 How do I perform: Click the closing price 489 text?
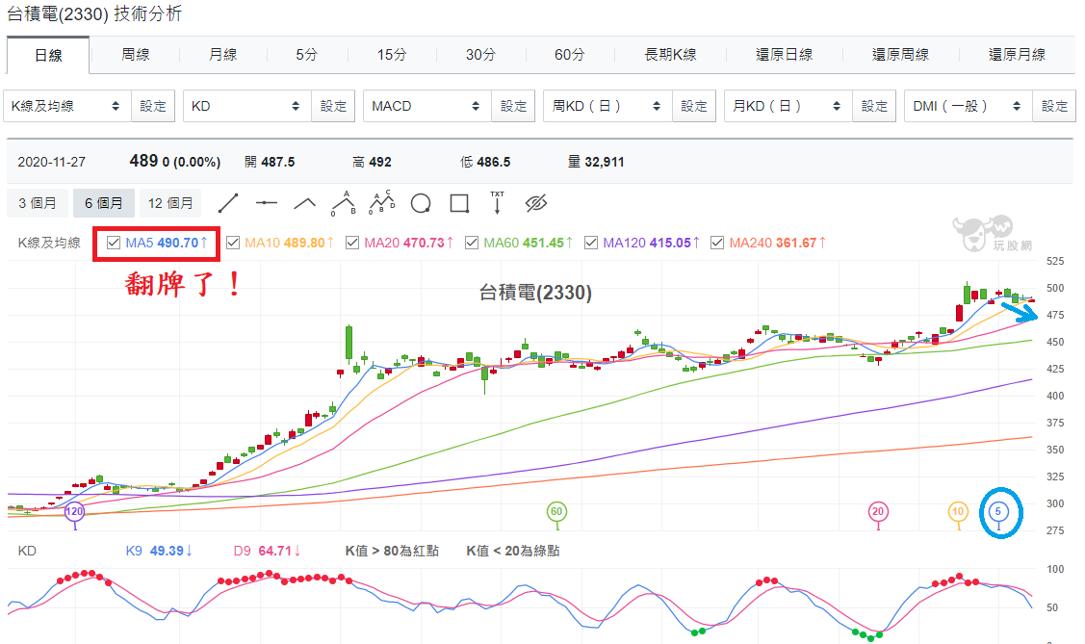(144, 161)
